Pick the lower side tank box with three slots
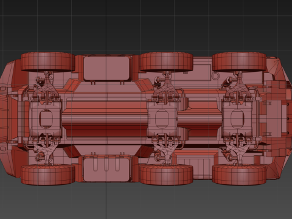 pos(106,170)
